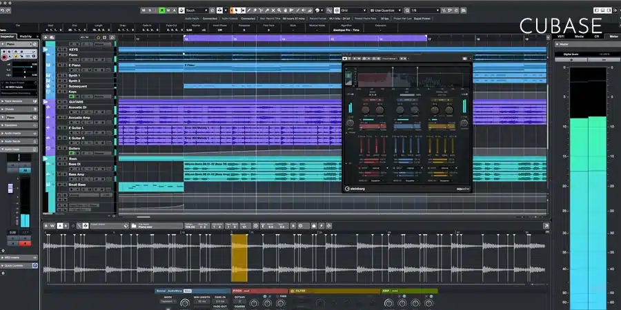Click the KEYS folder track icon
This screenshot has height=310, width=621.
(47, 50)
